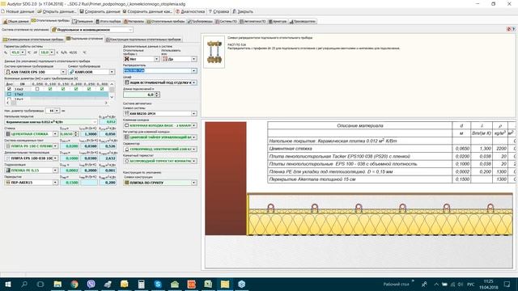The image size is (518, 291).
Task: Adjust the screed thickness 0,0650 stepper
Action: 76,134
